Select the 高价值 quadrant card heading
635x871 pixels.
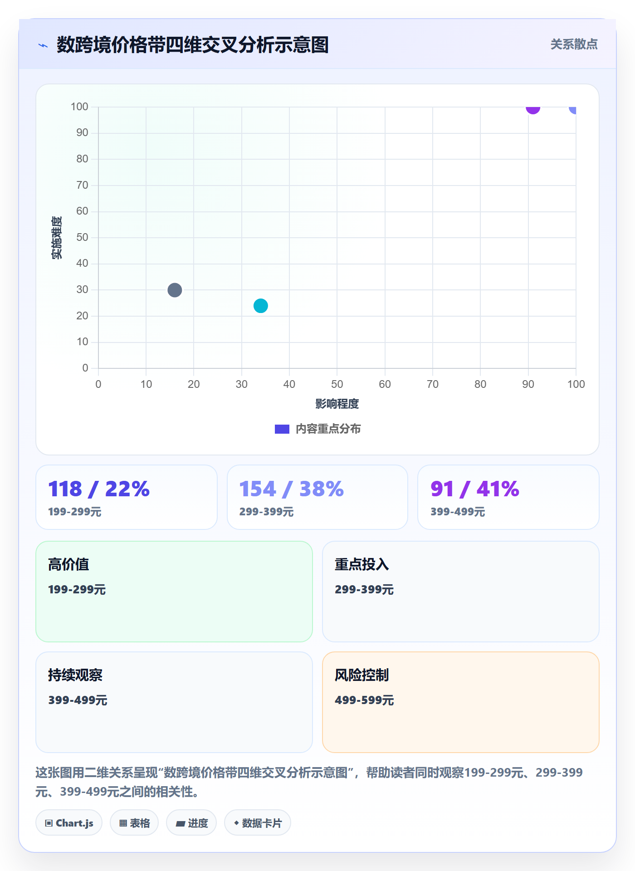(68, 564)
